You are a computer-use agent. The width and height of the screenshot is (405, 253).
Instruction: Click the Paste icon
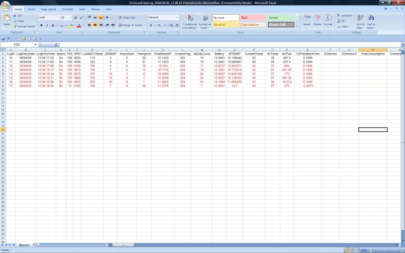(x=6, y=19)
